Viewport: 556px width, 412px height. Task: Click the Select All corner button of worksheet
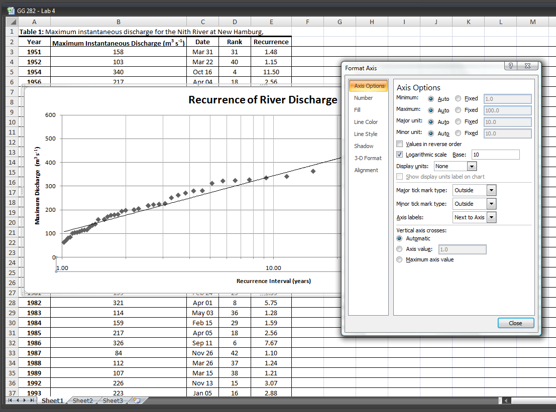11,21
